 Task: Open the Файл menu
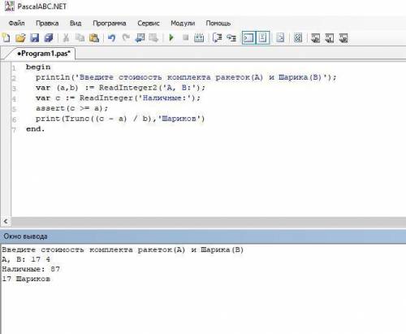point(16,24)
